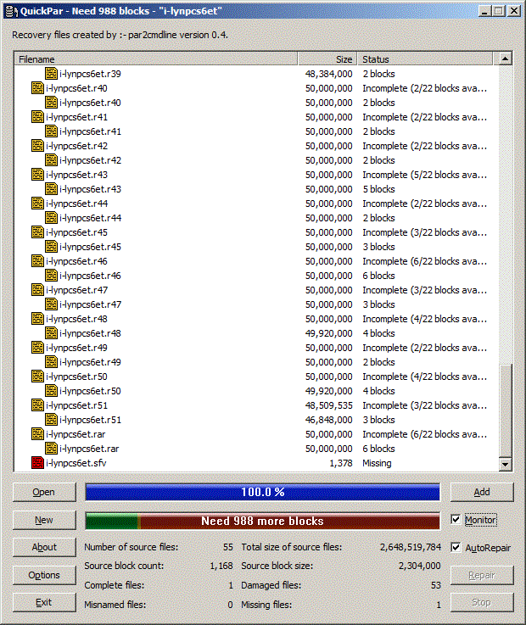Click the icon of incomplete i-lynpcs6et.r49 row
This screenshot has height=625, width=526.
(37, 348)
